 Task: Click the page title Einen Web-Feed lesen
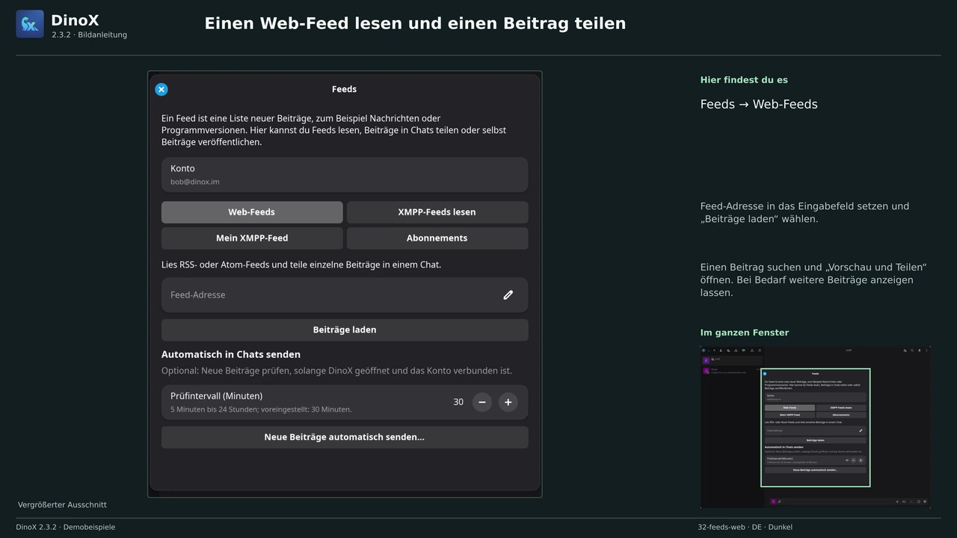point(415,23)
